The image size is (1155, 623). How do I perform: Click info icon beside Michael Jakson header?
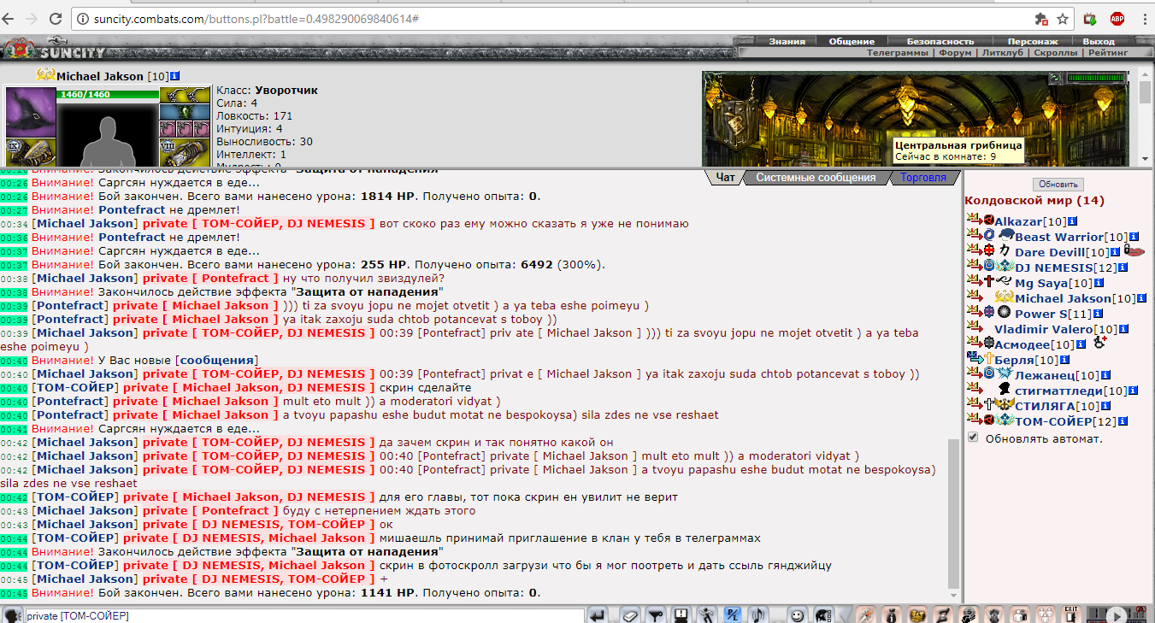[175, 76]
